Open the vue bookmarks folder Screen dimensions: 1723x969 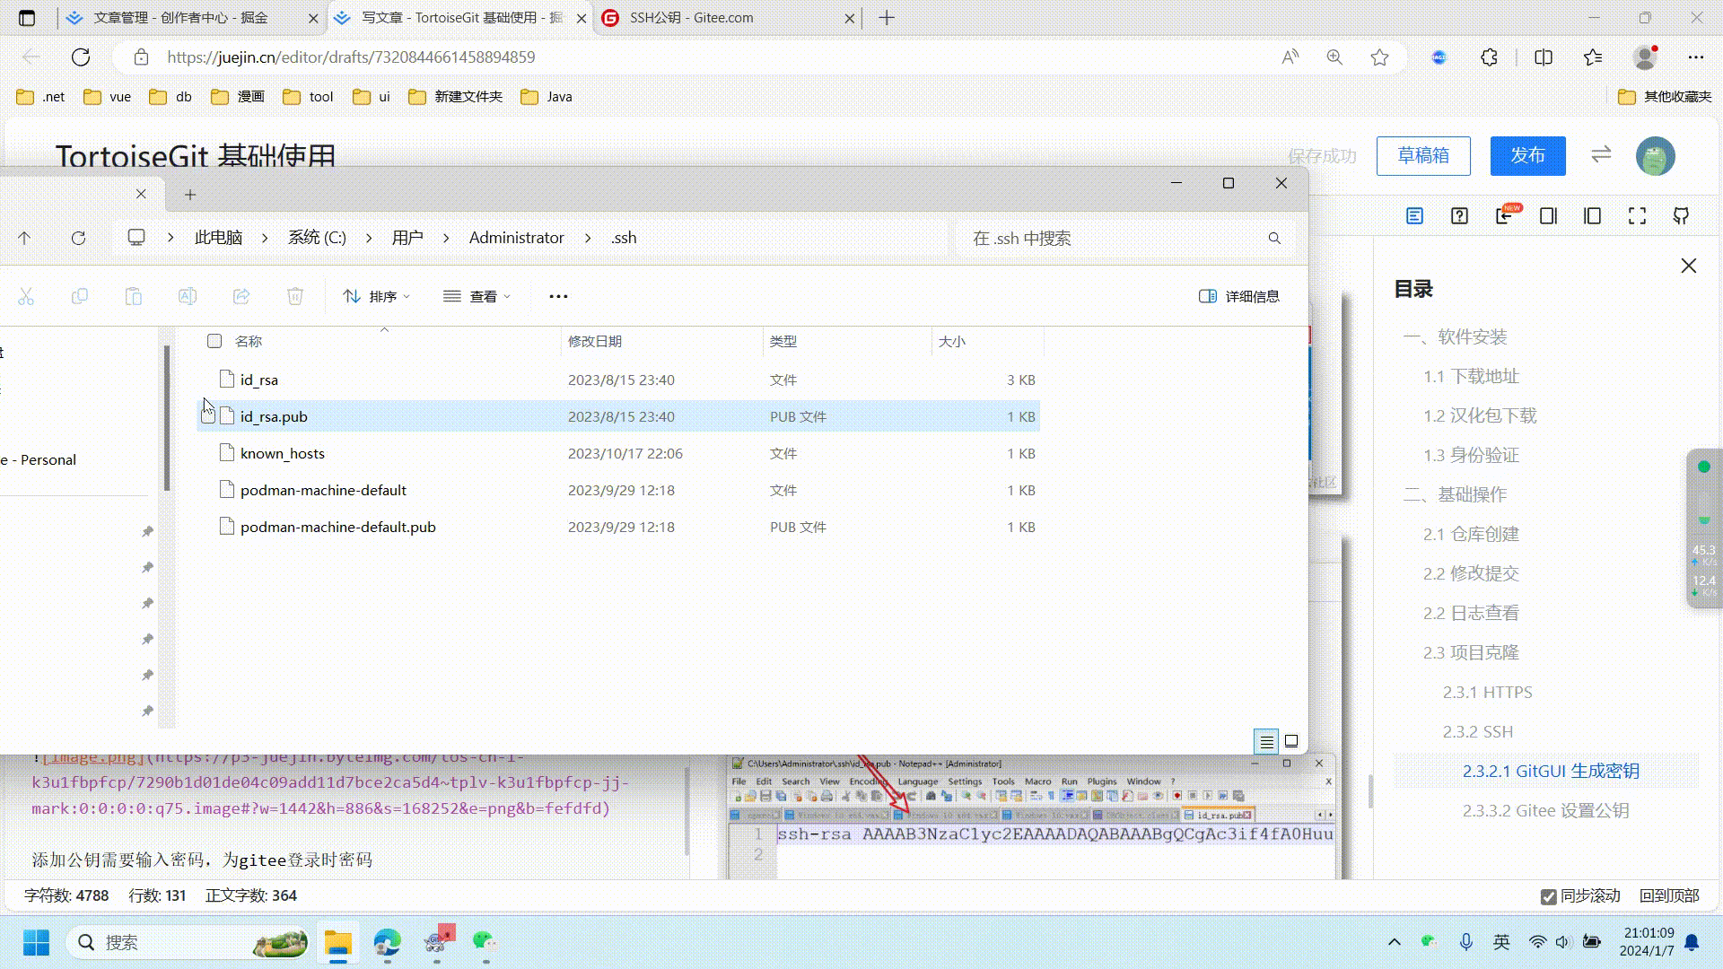point(108,97)
